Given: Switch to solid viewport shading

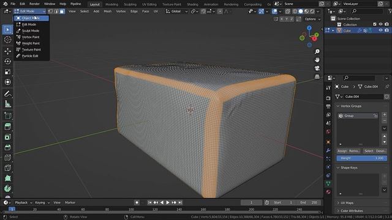Looking at the screenshot, I should 301,11.
